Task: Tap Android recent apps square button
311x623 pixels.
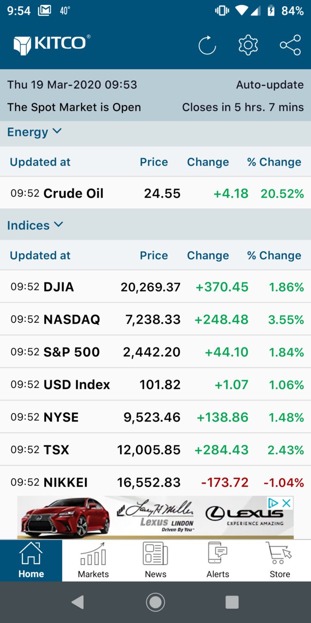Action: [x=232, y=602]
